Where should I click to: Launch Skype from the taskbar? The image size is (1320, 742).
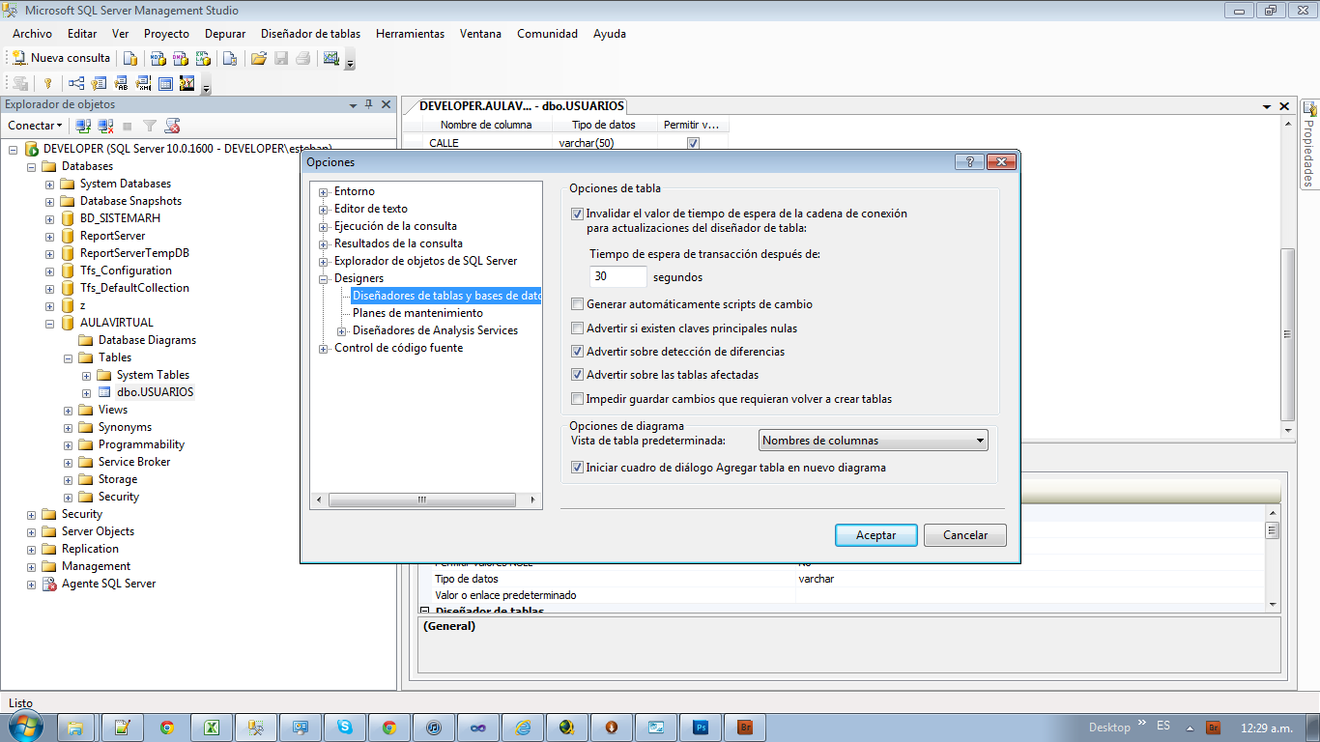pos(345,727)
